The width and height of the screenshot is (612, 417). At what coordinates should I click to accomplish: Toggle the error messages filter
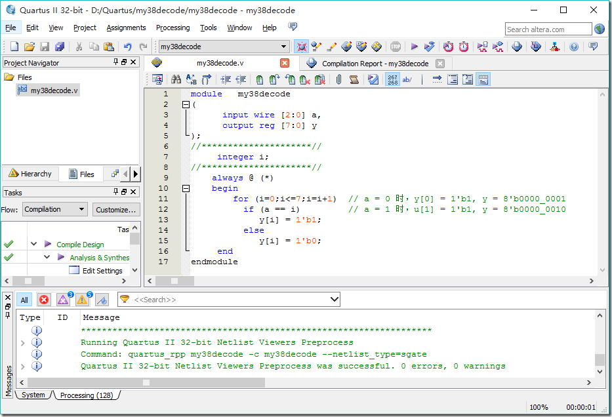coord(44,300)
